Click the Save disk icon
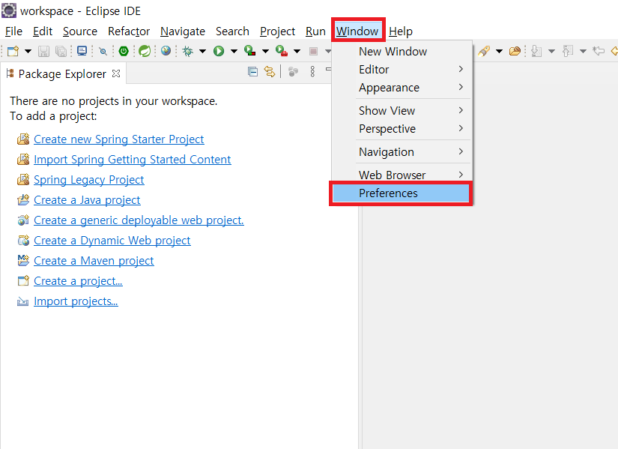The image size is (618, 449). (43, 51)
